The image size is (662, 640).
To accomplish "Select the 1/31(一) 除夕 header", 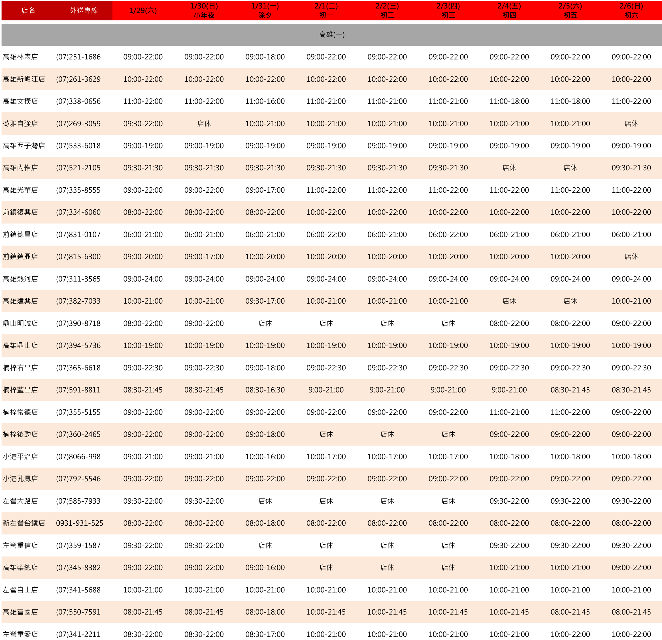I will [265, 10].
